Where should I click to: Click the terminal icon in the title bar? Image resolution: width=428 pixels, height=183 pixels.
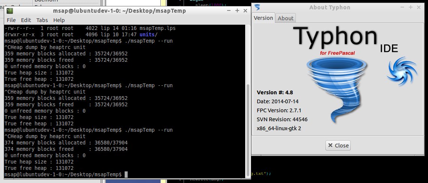tap(10, 11)
